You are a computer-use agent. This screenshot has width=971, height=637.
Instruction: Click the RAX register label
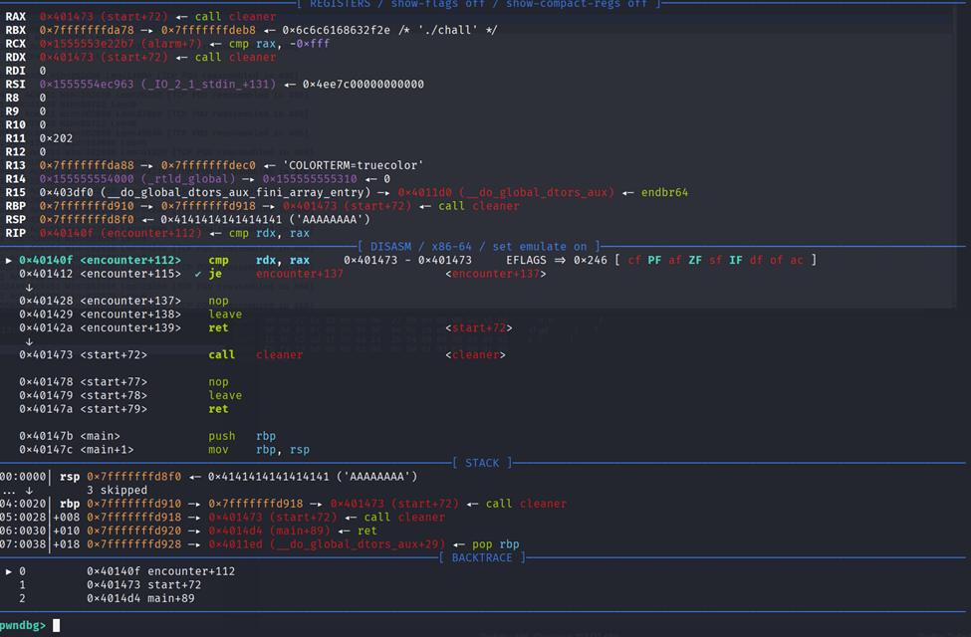[x=16, y=17]
